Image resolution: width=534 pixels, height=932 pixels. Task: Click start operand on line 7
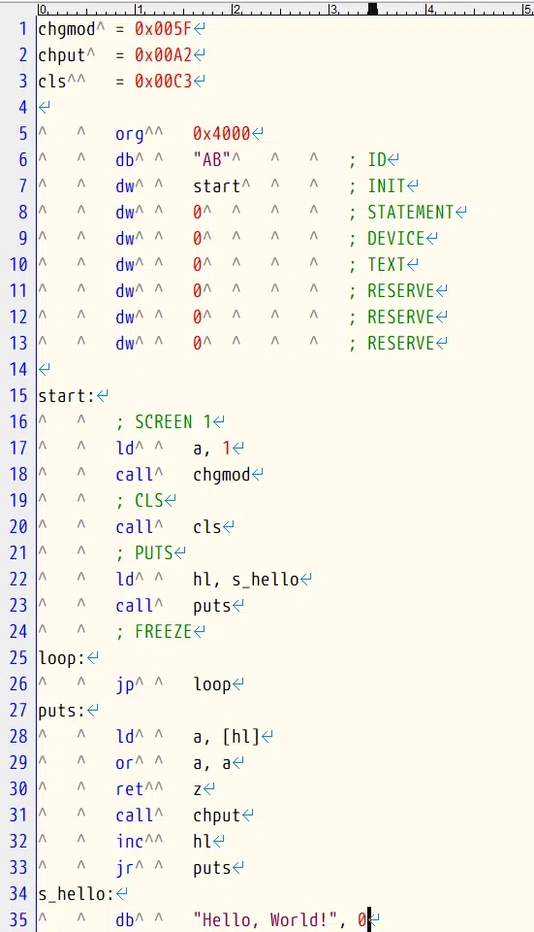216,185
